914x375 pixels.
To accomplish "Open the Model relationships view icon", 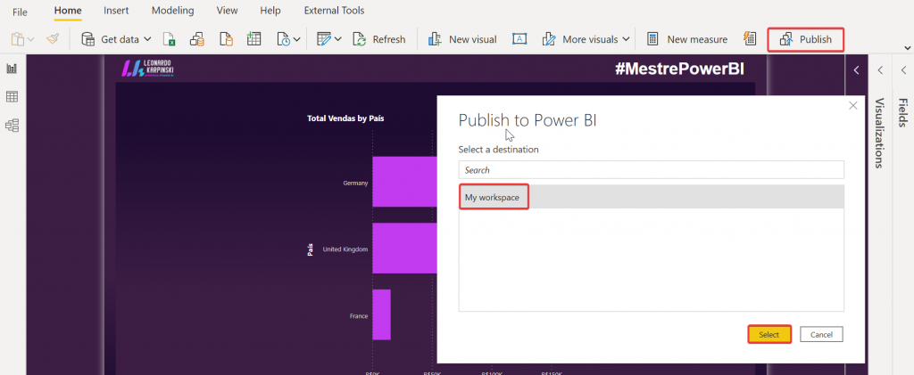I will click(12, 125).
